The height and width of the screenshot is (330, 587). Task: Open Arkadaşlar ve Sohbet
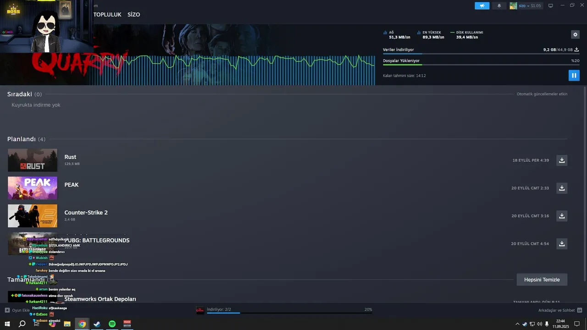tap(560, 310)
